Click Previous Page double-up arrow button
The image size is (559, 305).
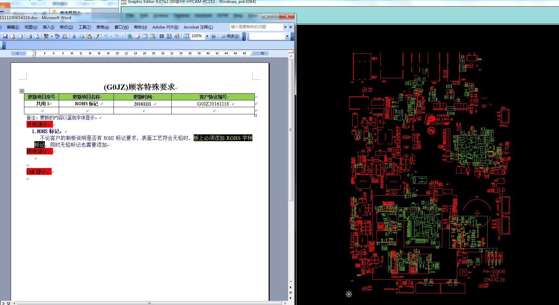pos(291,287)
